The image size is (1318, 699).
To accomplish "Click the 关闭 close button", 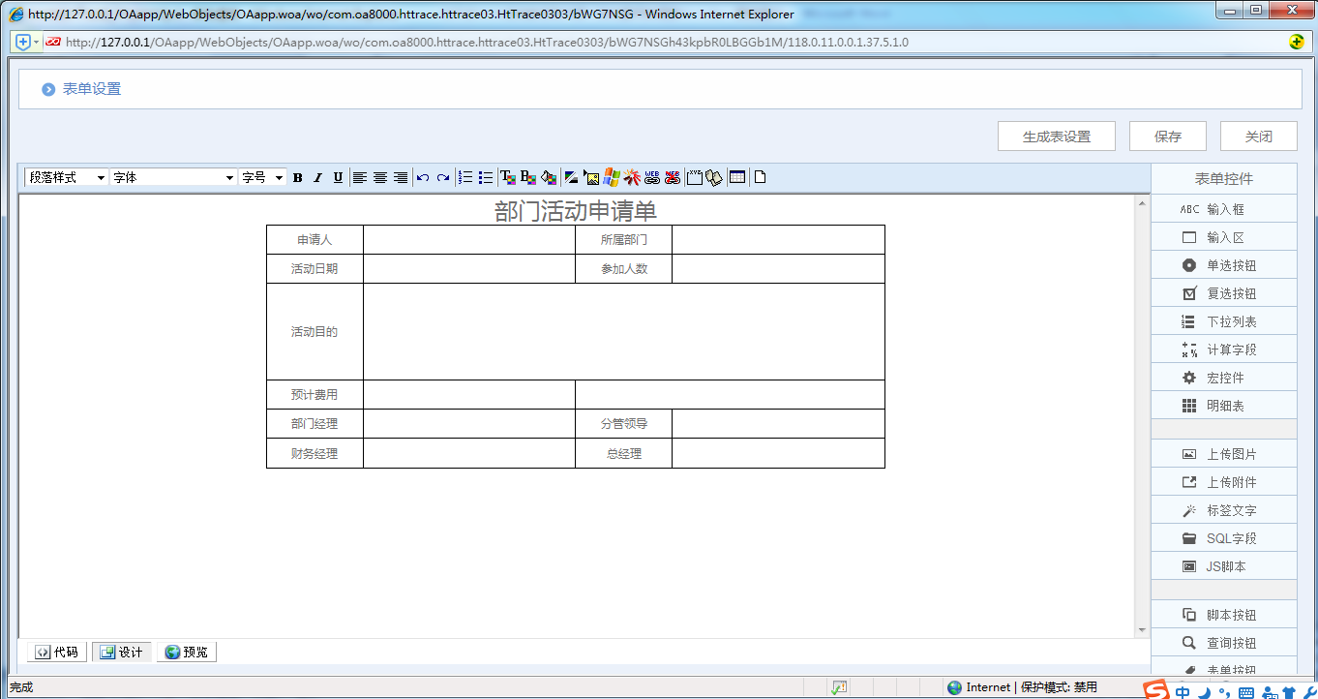I will point(1259,137).
